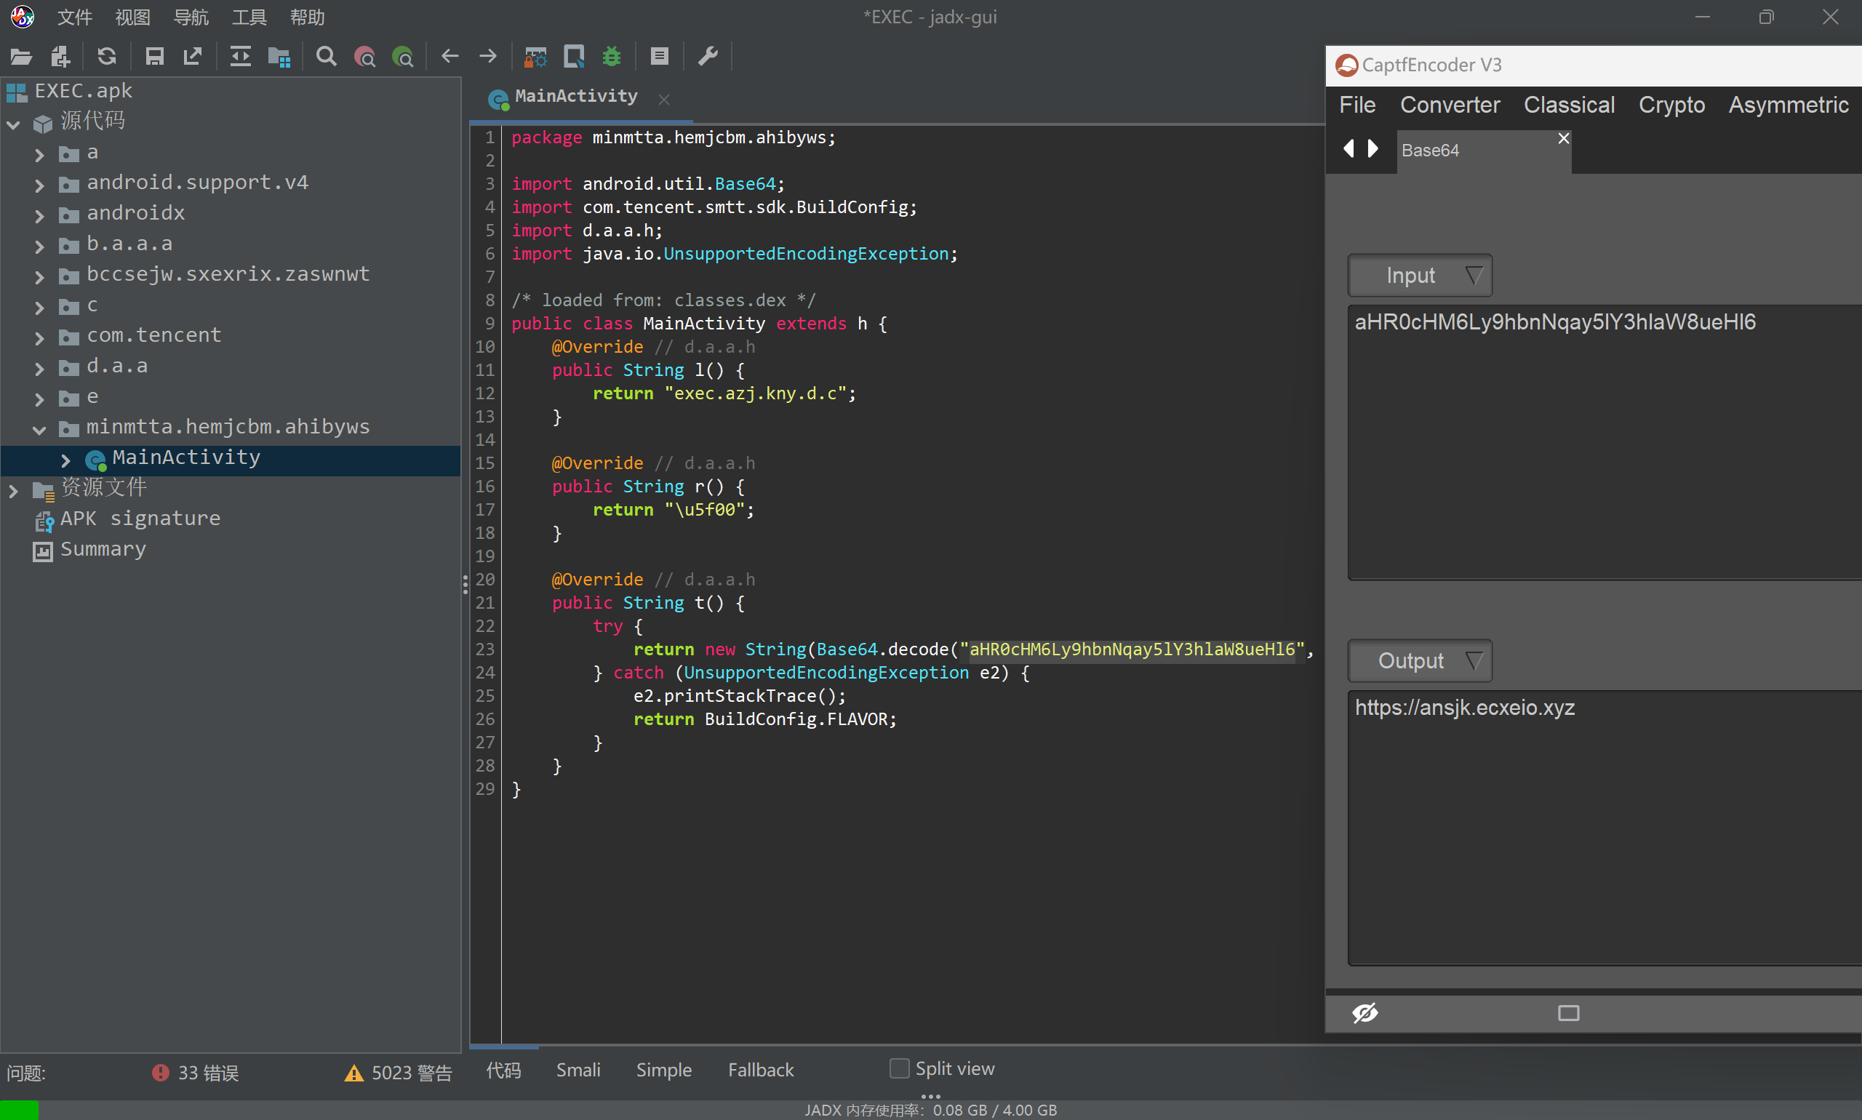Open the Crypto menu in CaptfEncoder

coord(1672,105)
